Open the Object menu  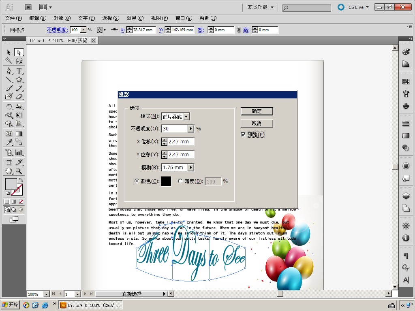point(62,18)
